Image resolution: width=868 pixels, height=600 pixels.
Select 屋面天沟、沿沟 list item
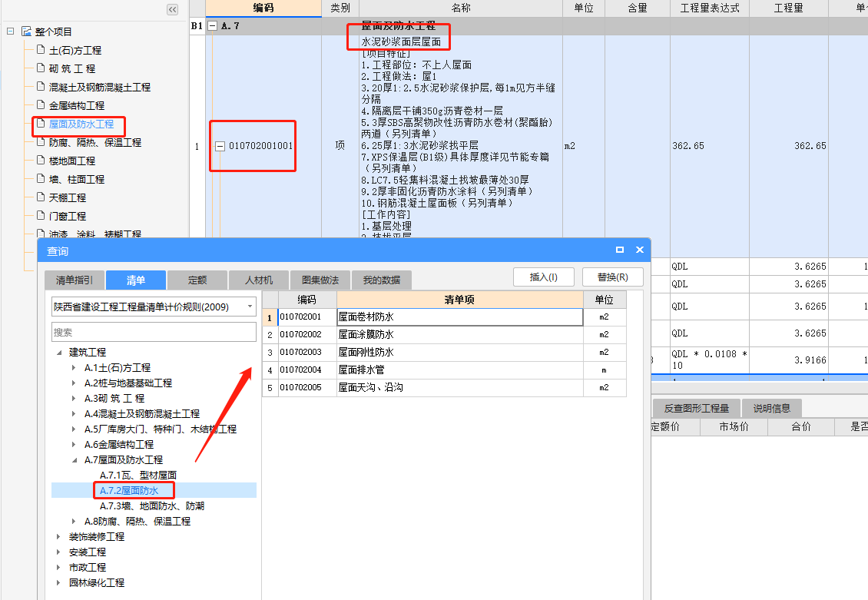pos(459,388)
